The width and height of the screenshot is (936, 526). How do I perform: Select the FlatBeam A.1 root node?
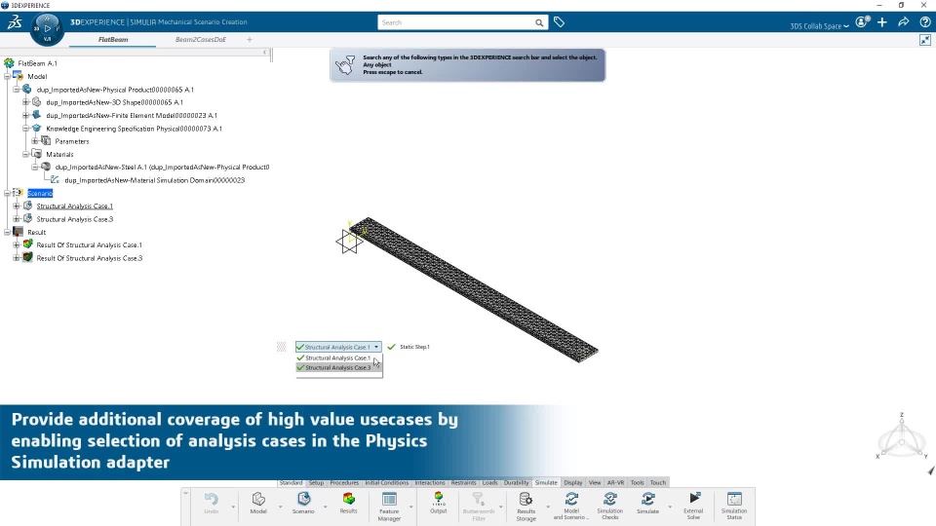click(37, 63)
